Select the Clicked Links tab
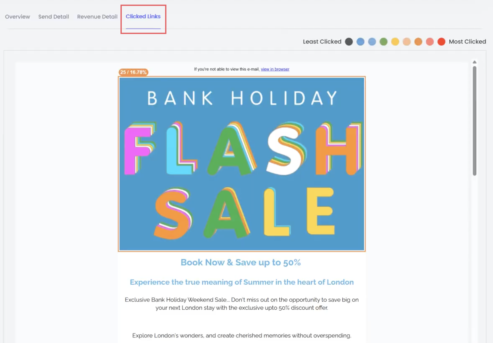Screen dimensions: 493x343 [143, 17]
